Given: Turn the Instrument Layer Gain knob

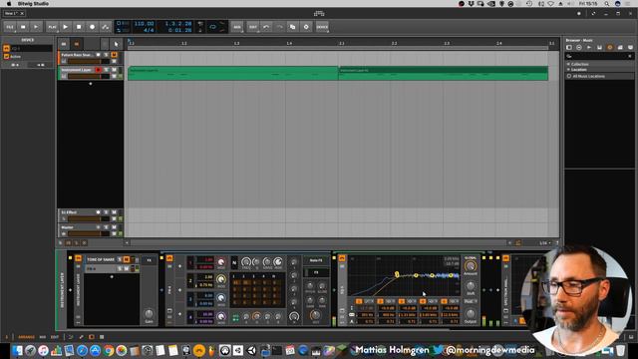Looking at the screenshot, I should (x=149, y=314).
